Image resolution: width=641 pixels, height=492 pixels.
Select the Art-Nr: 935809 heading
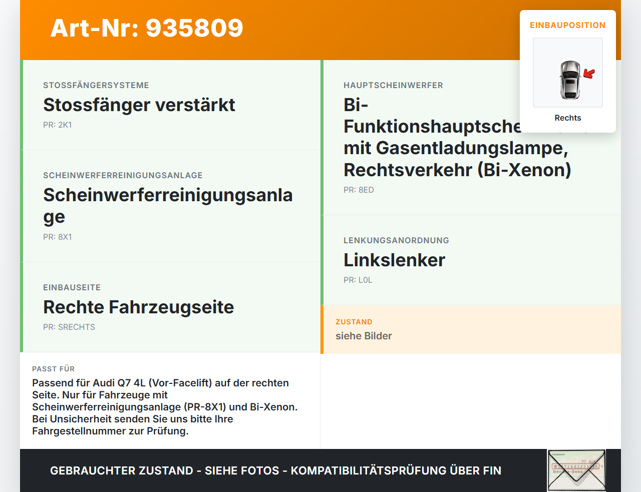click(147, 28)
